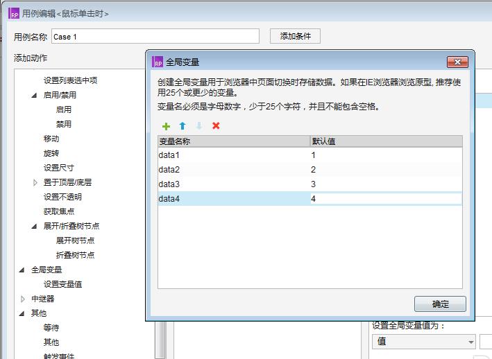Click the action list vertical scrollbar
This screenshot has height=359, width=492.
tap(160, 340)
